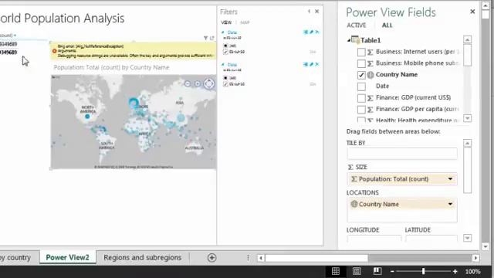Select the ALL tab in Power View Fields
This screenshot has height=278, width=494.
pos(387,25)
